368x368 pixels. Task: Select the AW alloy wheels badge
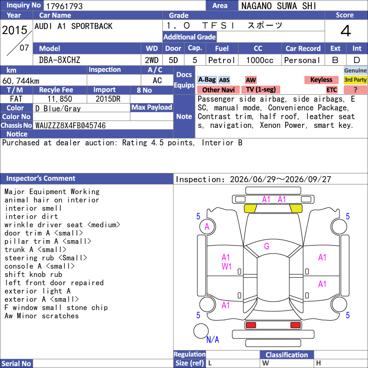click(x=251, y=80)
